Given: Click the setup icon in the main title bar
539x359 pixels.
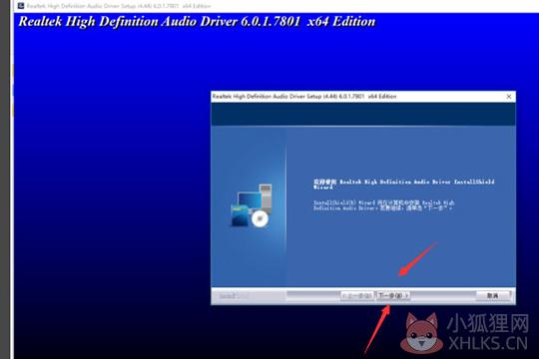Looking at the screenshot, I should pos(21,6).
